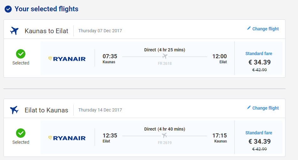The image size is (298, 160).
Task: Click the airplane icon next to Eilat to Kaunas
Action: click(x=14, y=110)
